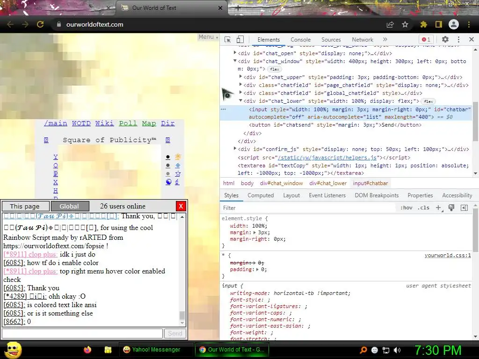This screenshot has height=359, width=479.
Task: Click the black circle symbol link
Action: [x=168, y=157]
